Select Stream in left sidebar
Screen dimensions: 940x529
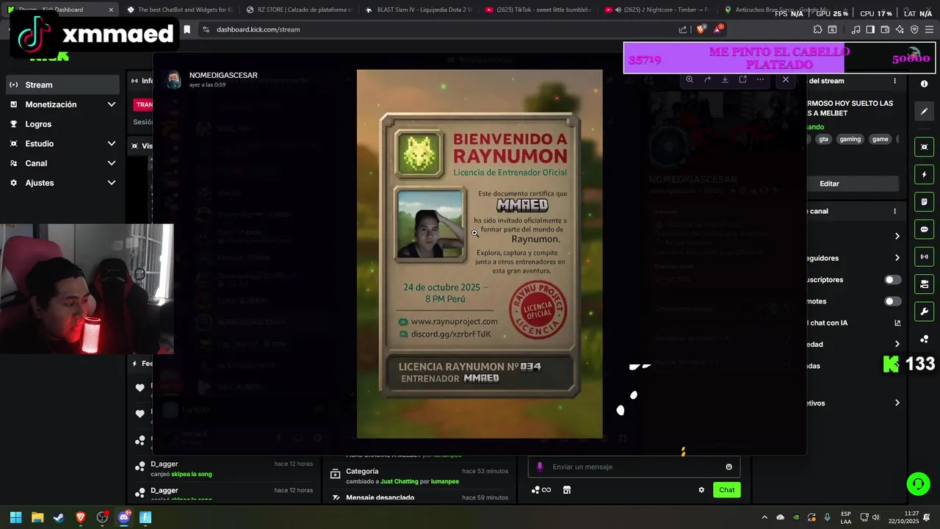click(x=63, y=84)
